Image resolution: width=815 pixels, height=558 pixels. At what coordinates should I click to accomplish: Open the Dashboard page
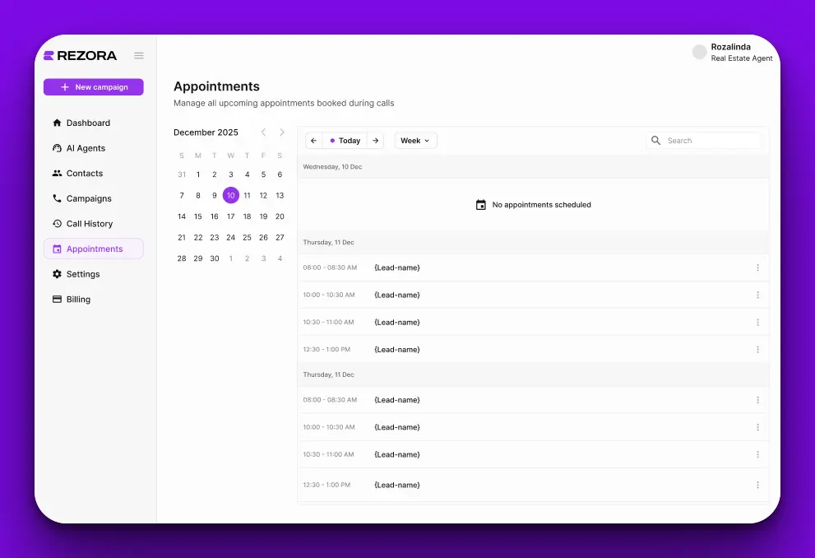[x=88, y=123]
